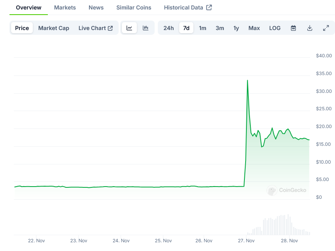Set chart range to Max
This screenshot has height=251, width=335.
click(x=254, y=28)
